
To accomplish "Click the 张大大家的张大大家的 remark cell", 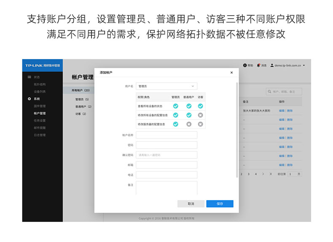I will 257,111.
